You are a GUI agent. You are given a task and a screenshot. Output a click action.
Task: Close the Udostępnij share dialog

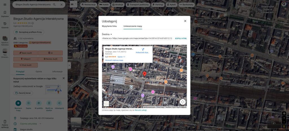click(x=185, y=21)
